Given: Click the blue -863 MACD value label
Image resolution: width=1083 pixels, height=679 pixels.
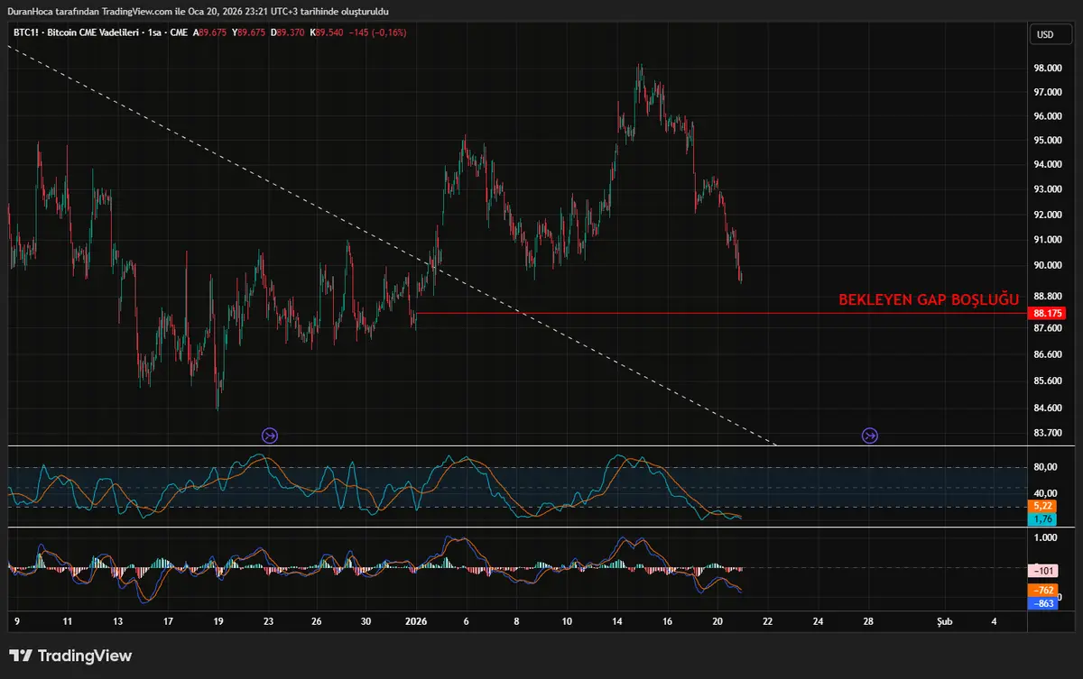Looking at the screenshot, I should pyautogui.click(x=1044, y=603).
